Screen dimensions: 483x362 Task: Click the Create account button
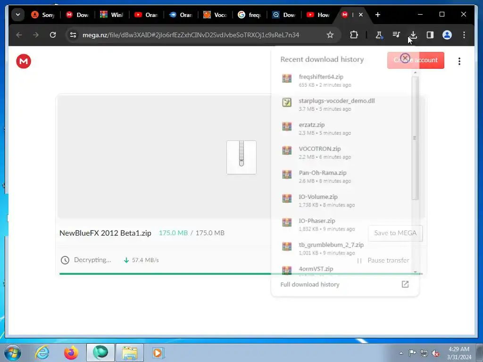(416, 60)
